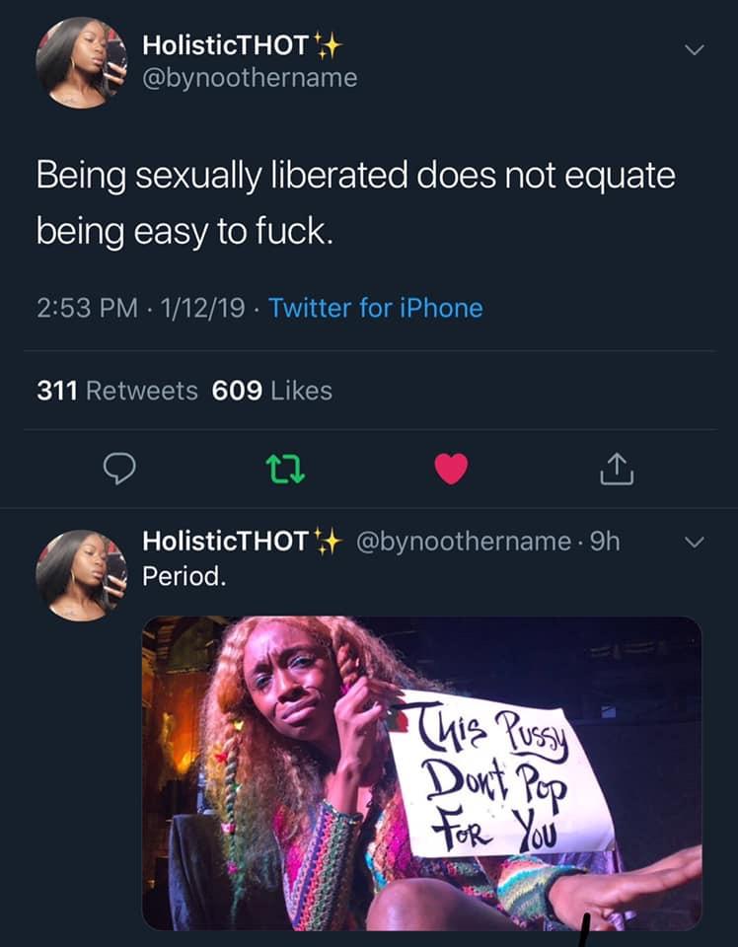738x947 pixels.
Task: Expand the reply tweet options chevron
Action: point(695,543)
